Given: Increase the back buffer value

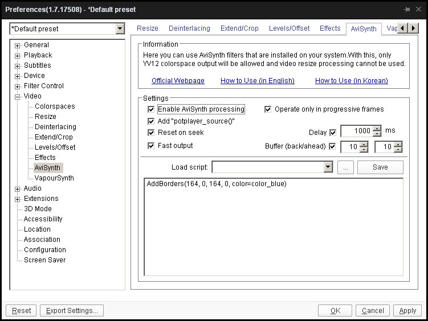Looking at the screenshot, I should click(364, 144).
